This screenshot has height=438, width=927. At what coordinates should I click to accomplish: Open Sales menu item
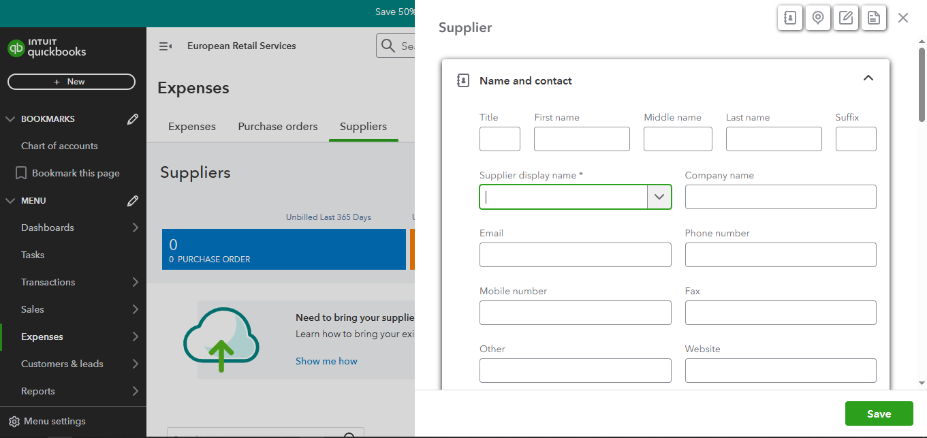click(x=33, y=309)
